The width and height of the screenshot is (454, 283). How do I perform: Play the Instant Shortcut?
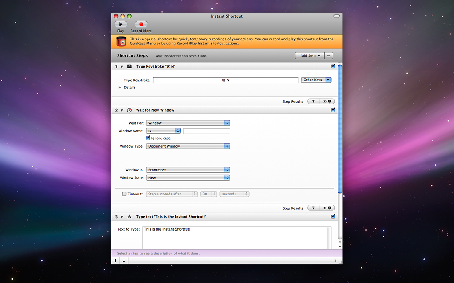(121, 24)
